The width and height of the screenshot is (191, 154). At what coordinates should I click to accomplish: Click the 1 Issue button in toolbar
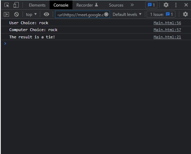tap(161, 15)
